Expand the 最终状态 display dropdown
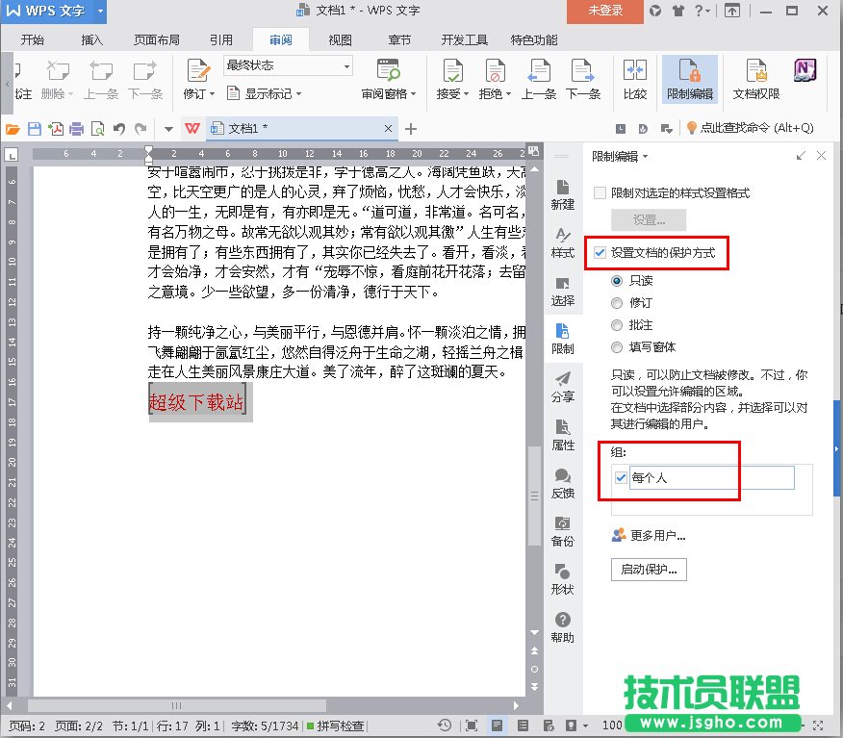This screenshot has width=843, height=738. 288,65
